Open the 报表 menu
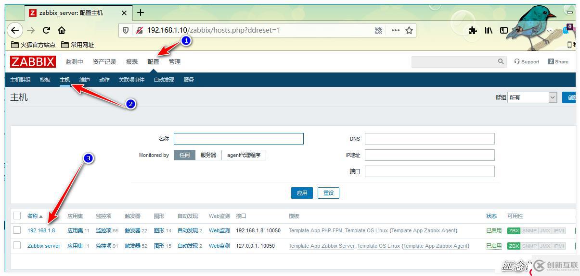 132,61
